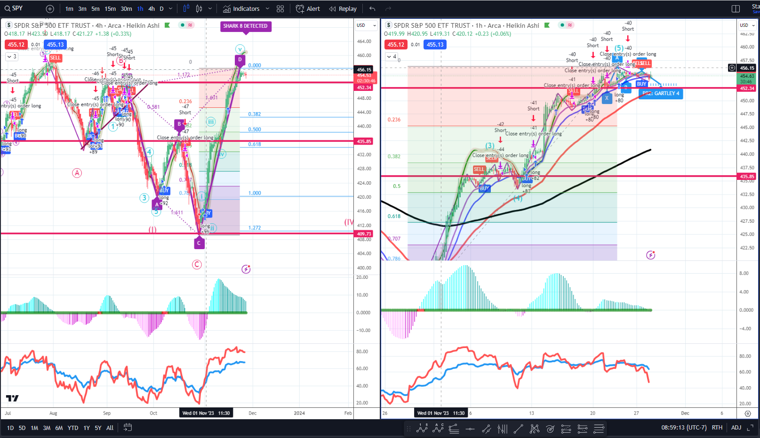Screen dimensions: 760x438
Task: Select the 5Y date range
Action: point(98,428)
